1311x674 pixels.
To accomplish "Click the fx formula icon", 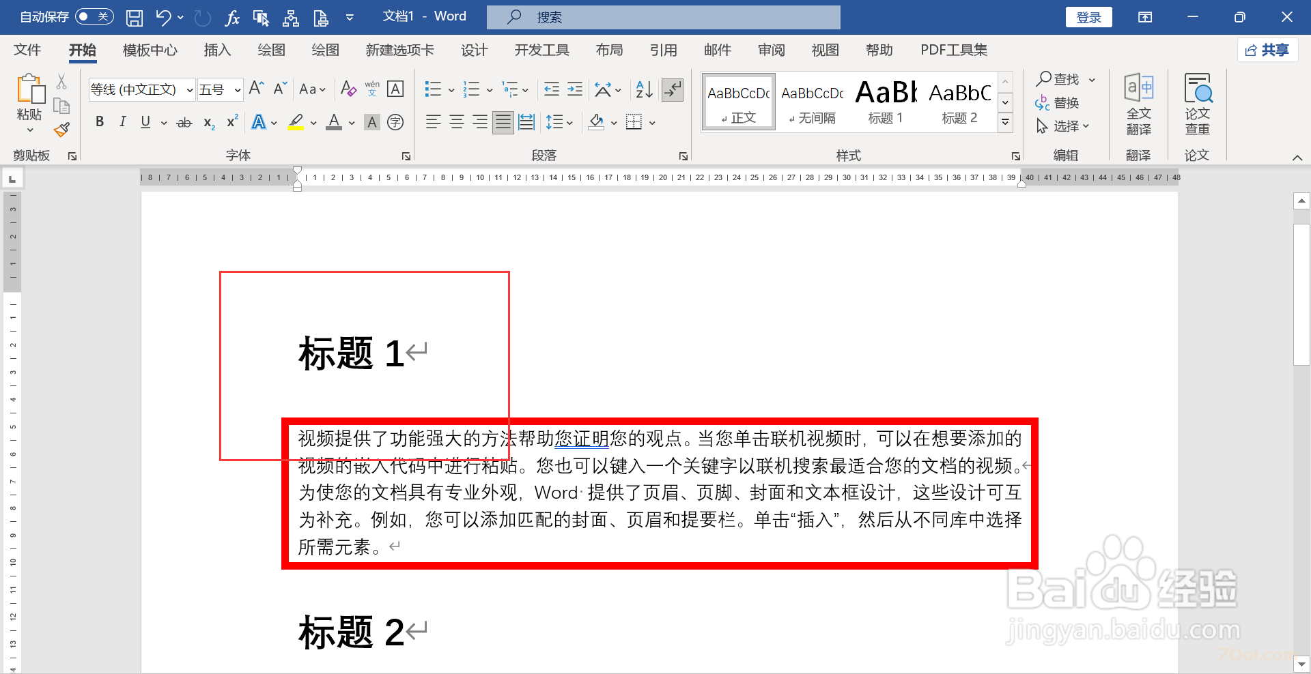I will point(232,18).
